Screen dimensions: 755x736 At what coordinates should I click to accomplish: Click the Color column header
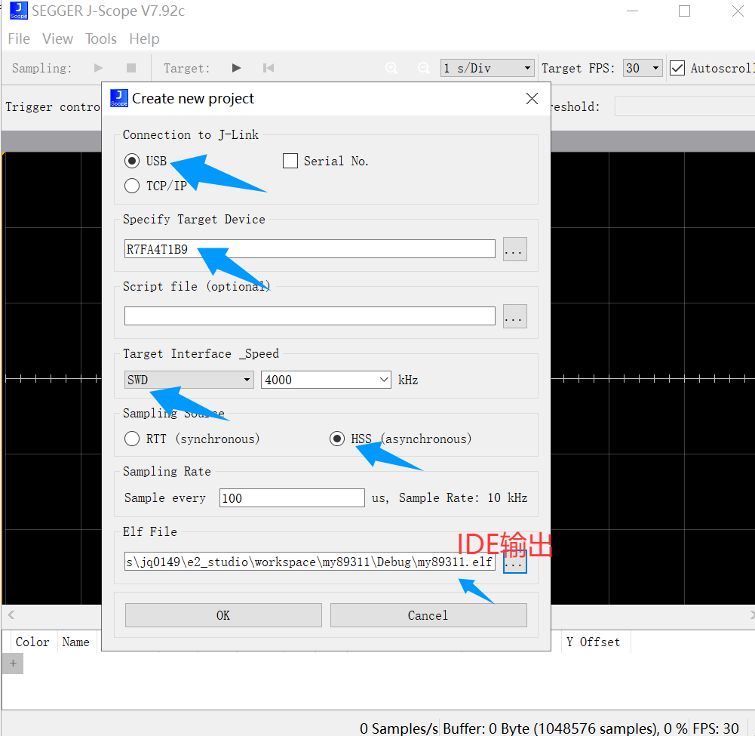click(32, 642)
